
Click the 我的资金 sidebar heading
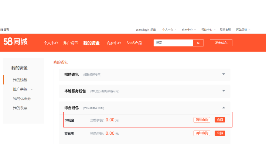pyautogui.click(x=20, y=68)
